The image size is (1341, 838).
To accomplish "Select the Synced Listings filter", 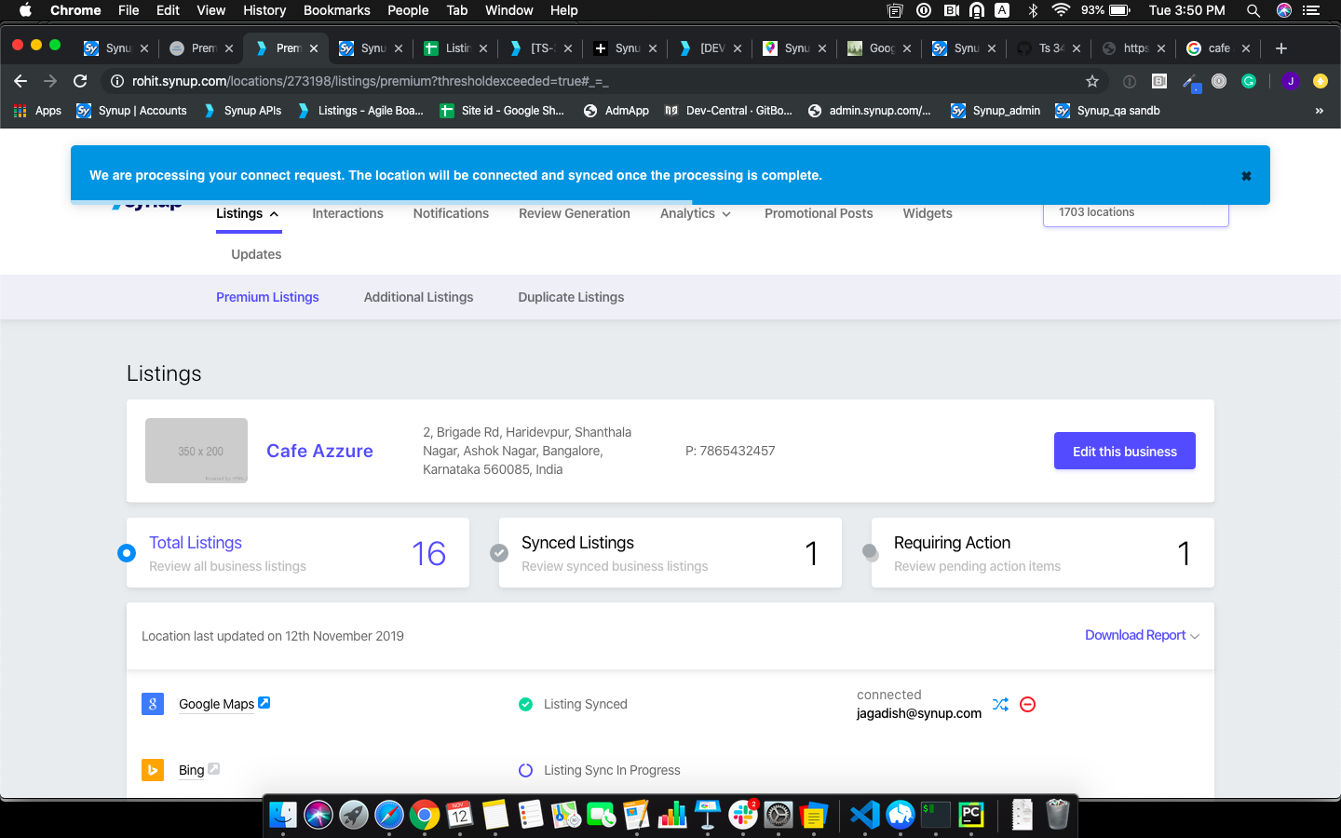I will [499, 553].
